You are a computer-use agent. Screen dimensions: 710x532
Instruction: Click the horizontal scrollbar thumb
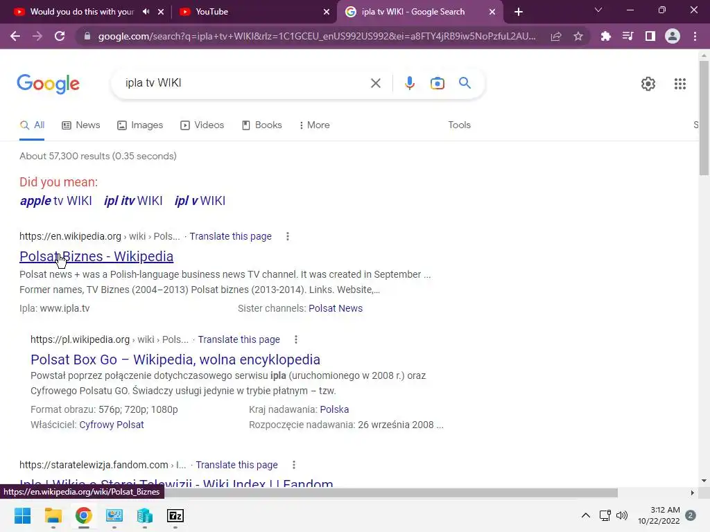click(309, 493)
